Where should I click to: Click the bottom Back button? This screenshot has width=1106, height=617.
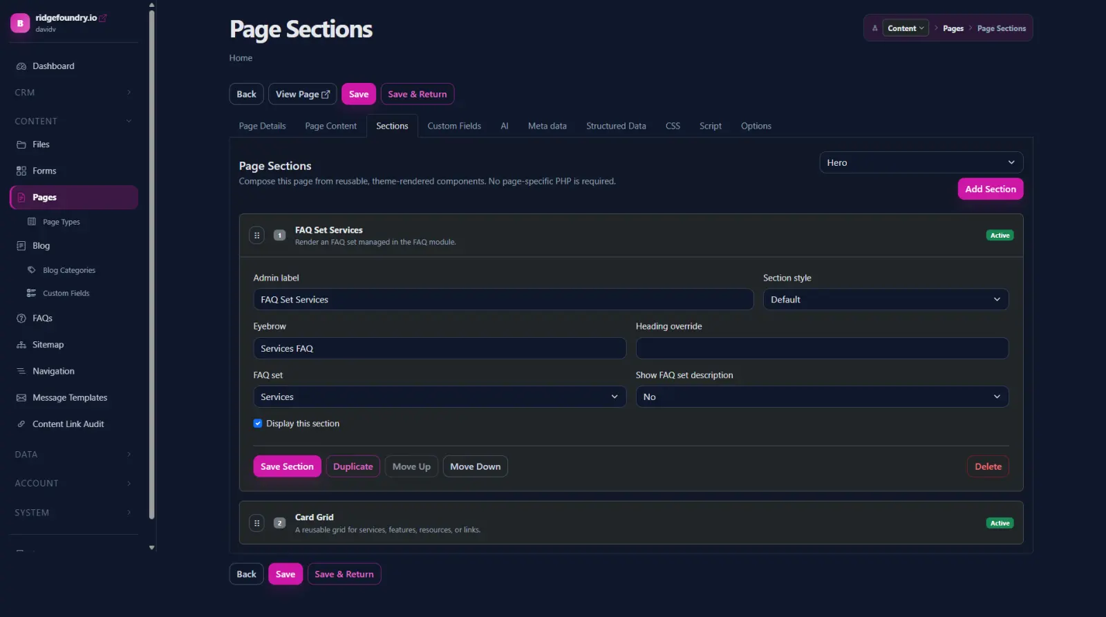coord(247,574)
